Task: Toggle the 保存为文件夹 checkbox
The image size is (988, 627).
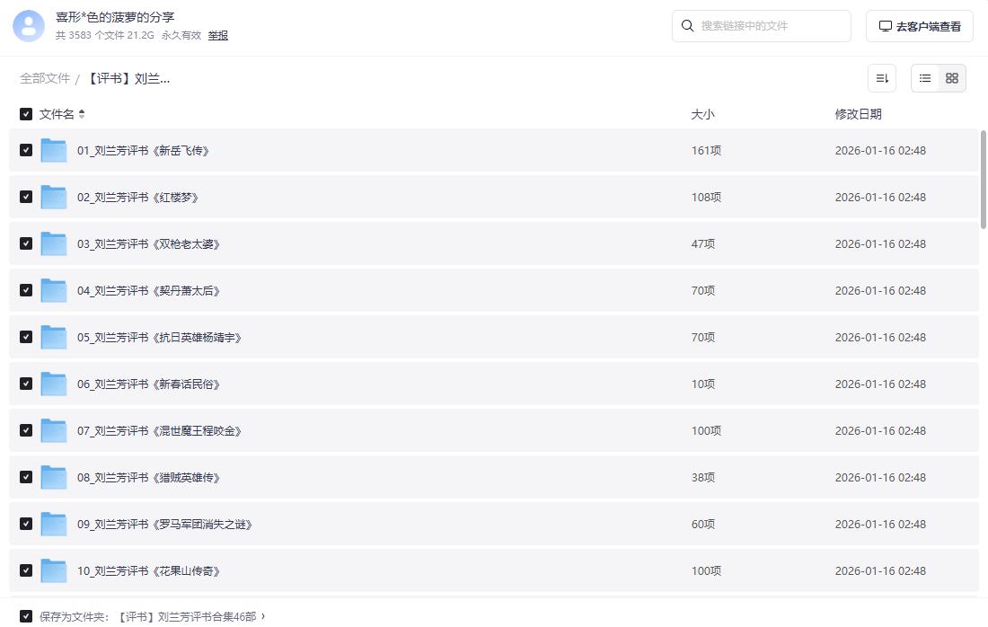Action: pyautogui.click(x=26, y=615)
